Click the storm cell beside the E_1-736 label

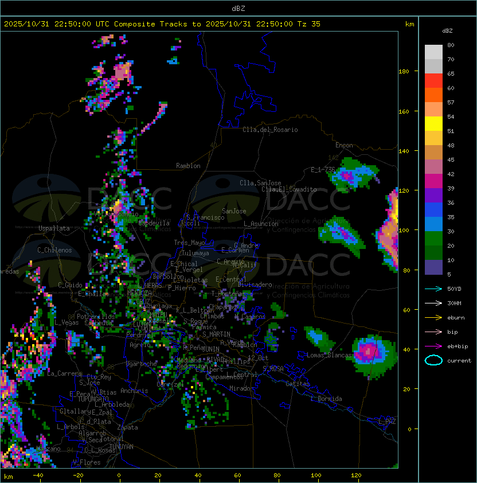coord(353,175)
